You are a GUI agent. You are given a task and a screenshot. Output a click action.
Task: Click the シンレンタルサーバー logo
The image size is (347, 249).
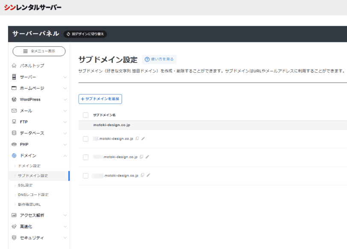click(33, 7)
